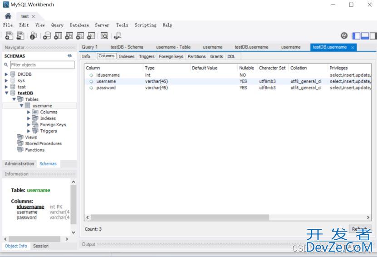Click the Refresh button
The width and height of the screenshot is (377, 257).
coord(360,228)
